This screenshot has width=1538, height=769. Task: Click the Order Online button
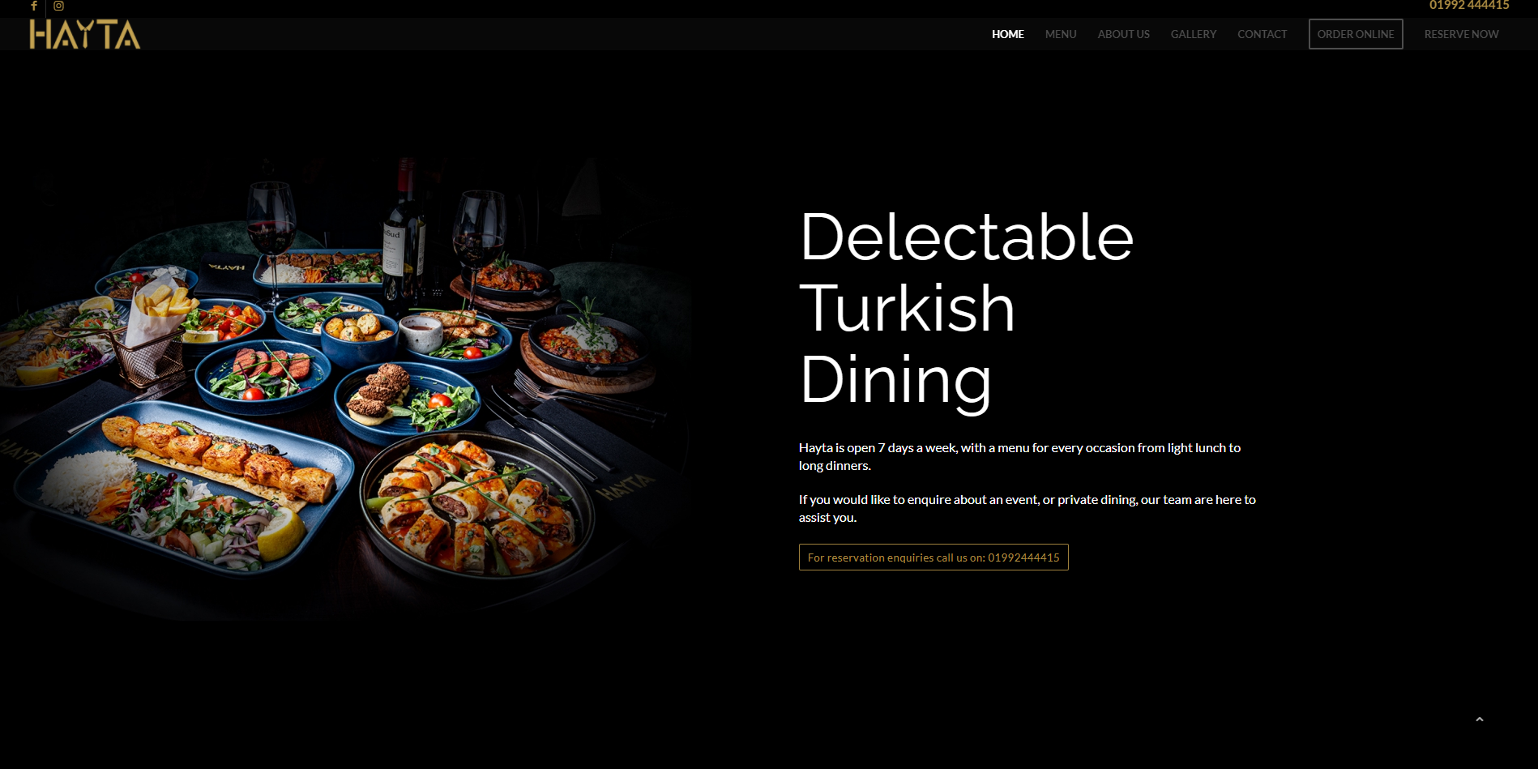pos(1356,34)
